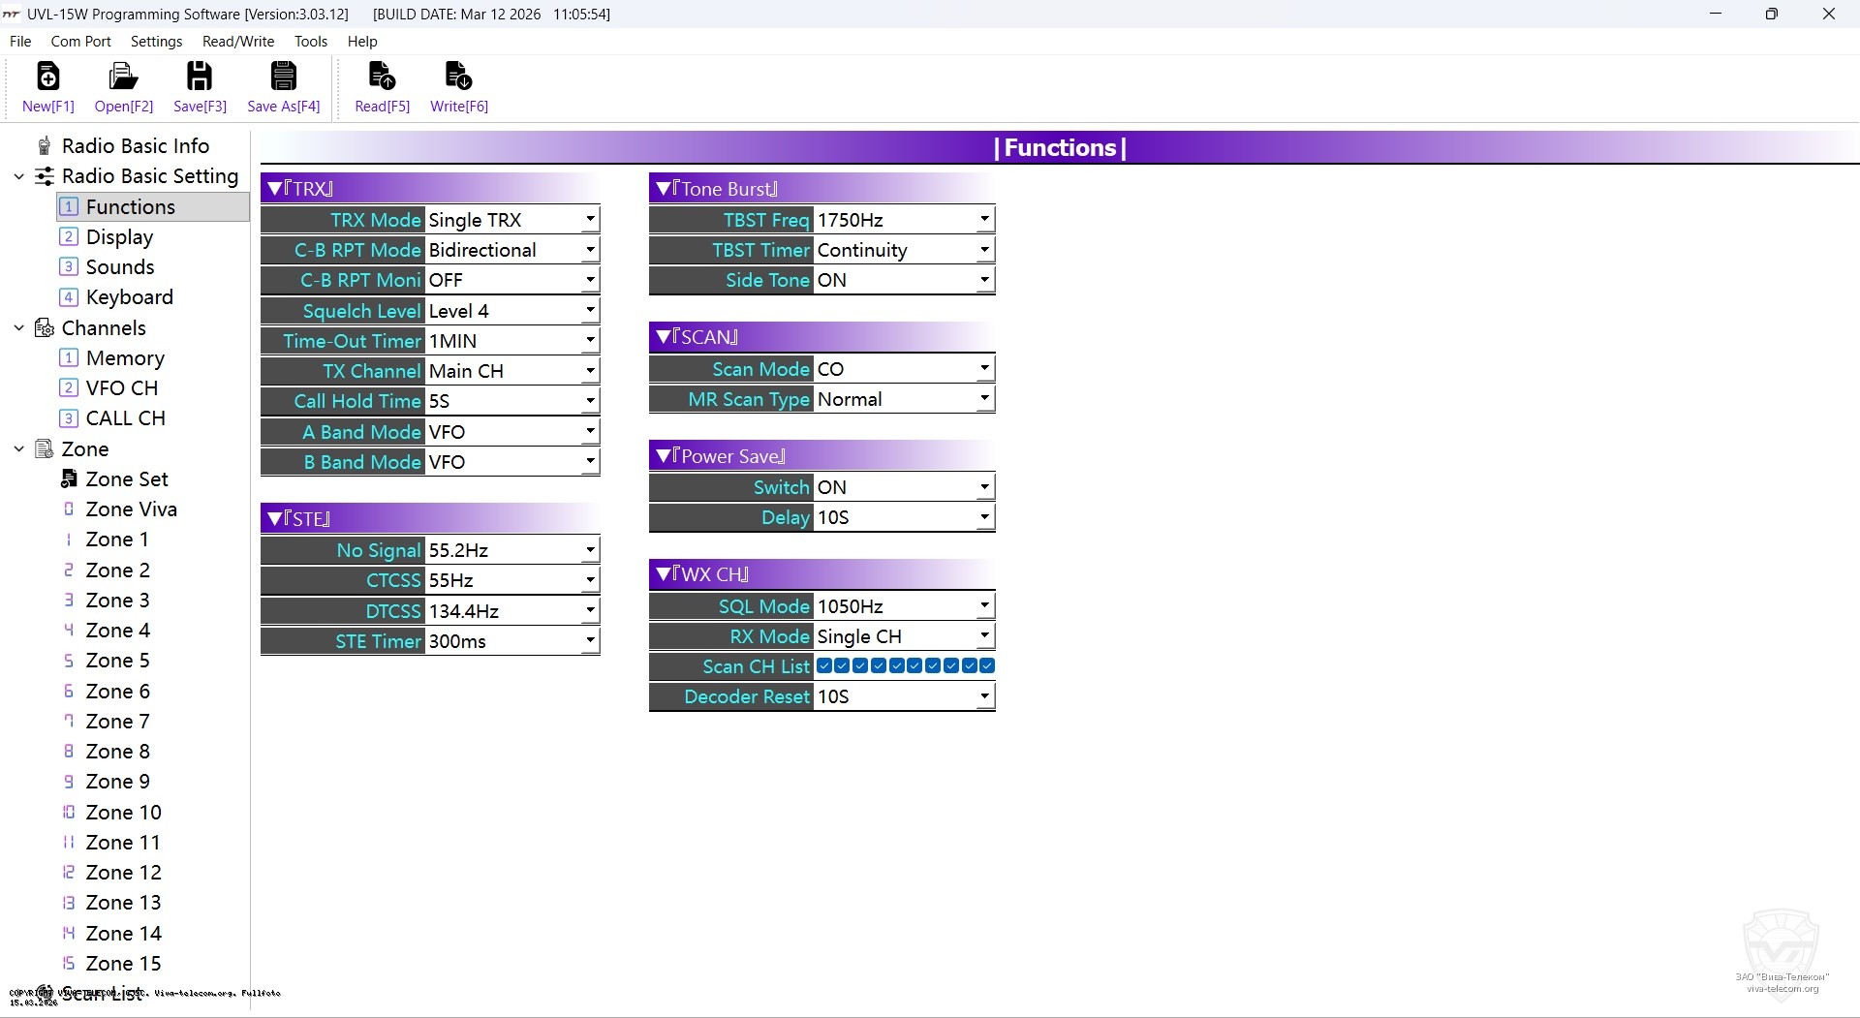The height and width of the screenshot is (1018, 1860).
Task: Select the Radio Basic Info icon
Action: point(45,146)
